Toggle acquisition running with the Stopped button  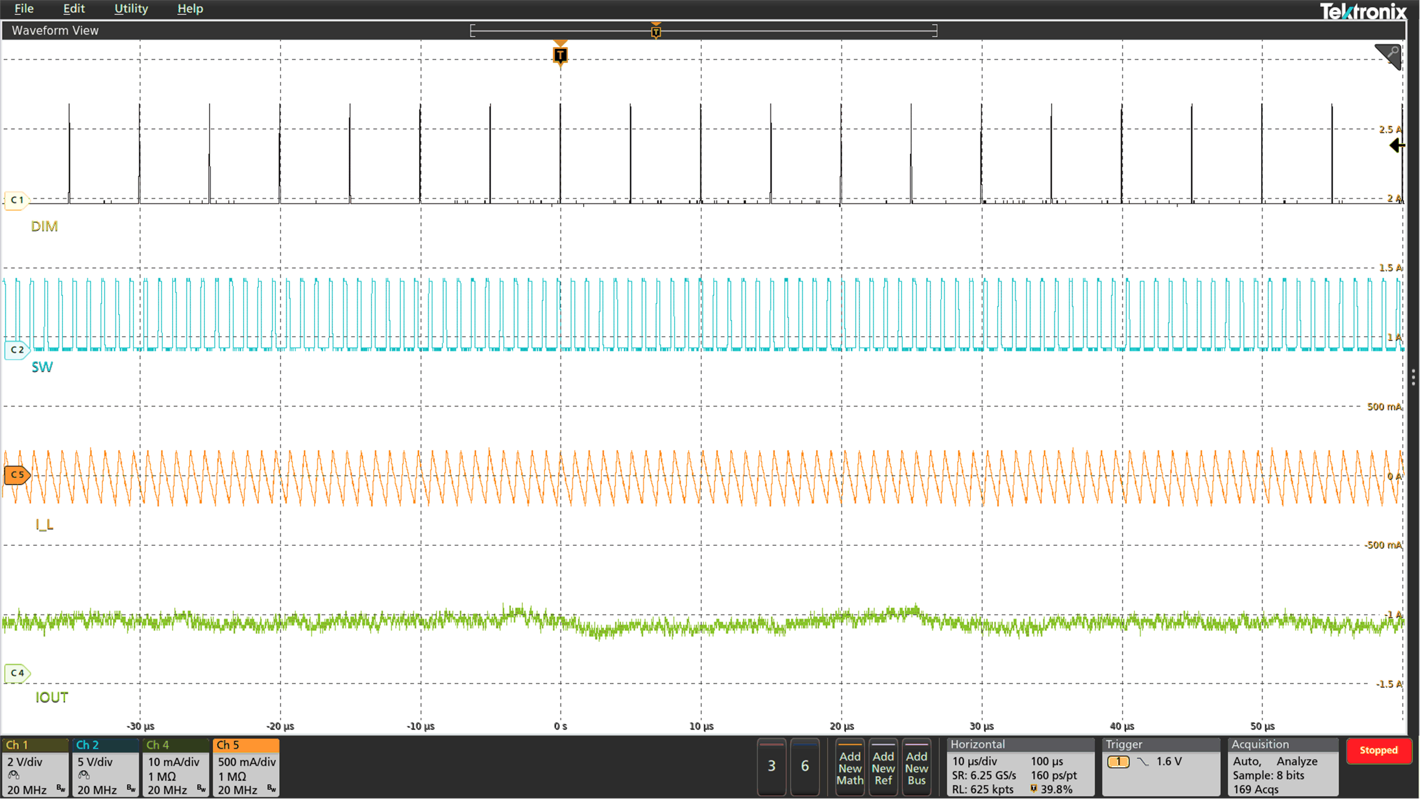[1380, 751]
